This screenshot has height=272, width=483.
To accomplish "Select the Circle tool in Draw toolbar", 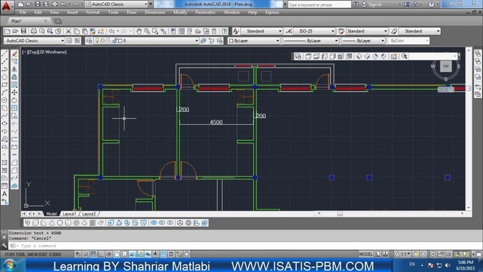I will (x=5, y=100).
